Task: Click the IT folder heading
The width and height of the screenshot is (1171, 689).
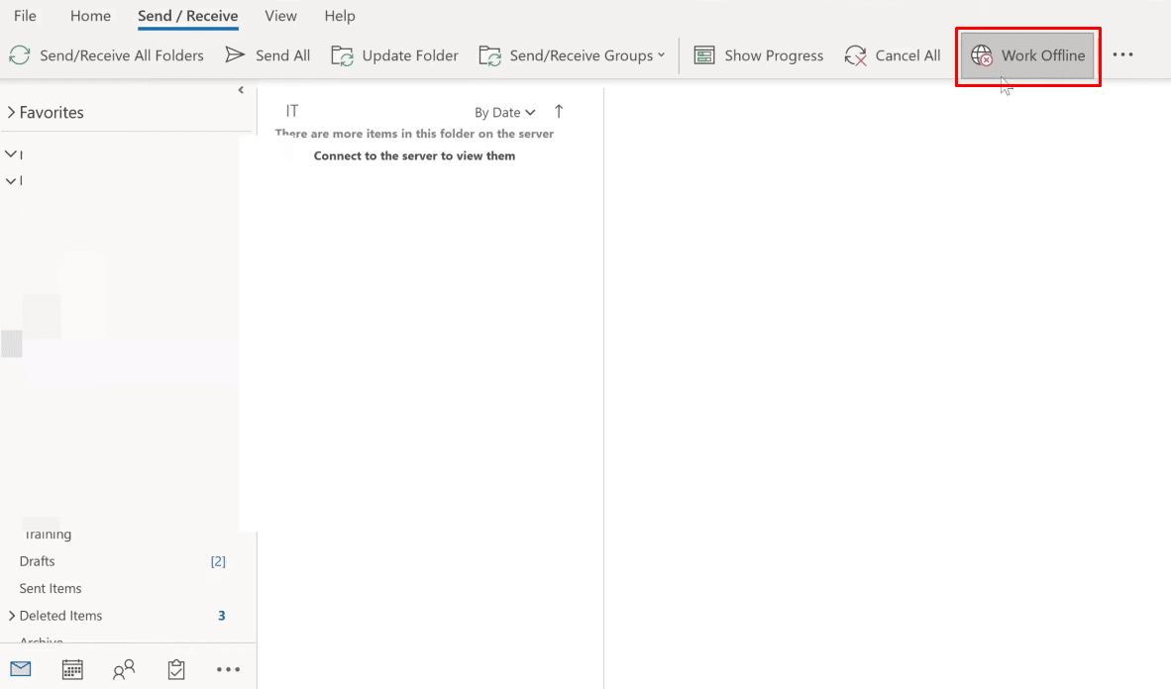Action: pos(292,111)
